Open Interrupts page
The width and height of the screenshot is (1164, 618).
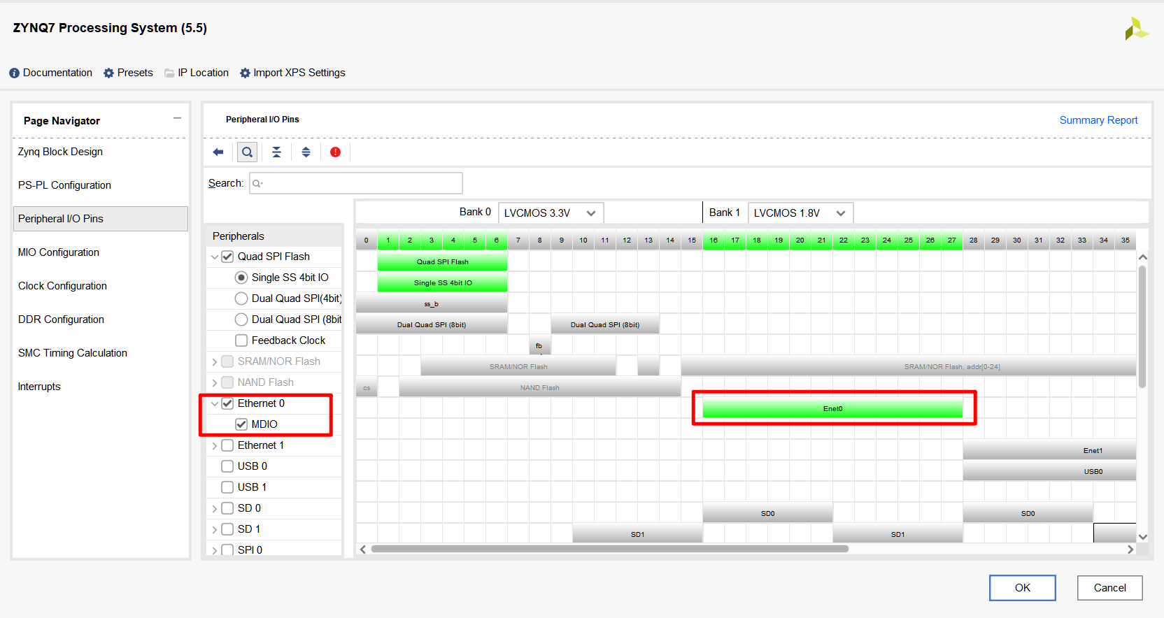point(39,387)
